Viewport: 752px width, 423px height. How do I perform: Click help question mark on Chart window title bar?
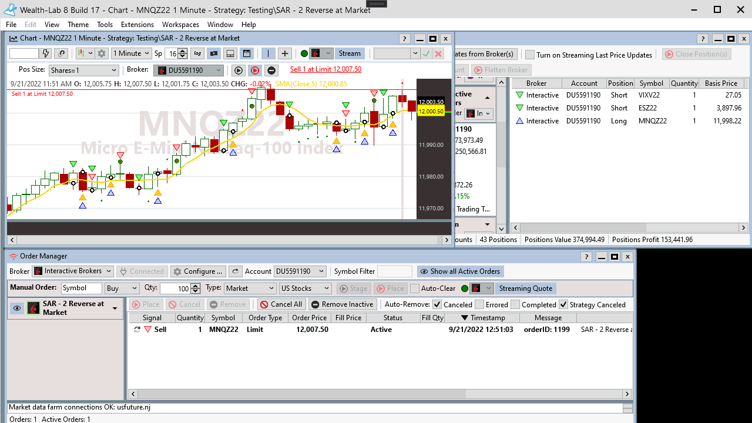coord(405,39)
